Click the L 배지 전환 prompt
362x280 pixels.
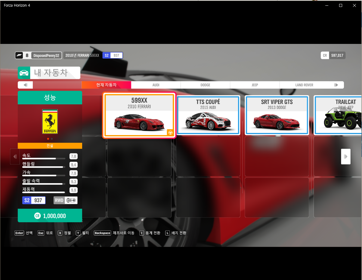click(x=176, y=233)
